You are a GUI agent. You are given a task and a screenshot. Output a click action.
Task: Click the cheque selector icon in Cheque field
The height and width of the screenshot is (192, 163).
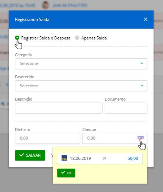(x=141, y=138)
